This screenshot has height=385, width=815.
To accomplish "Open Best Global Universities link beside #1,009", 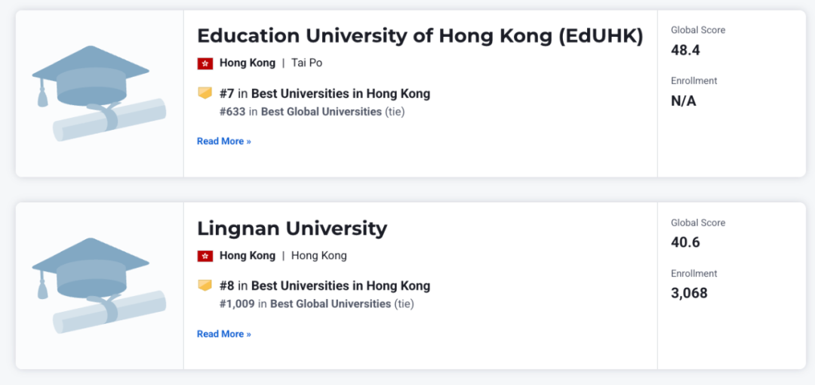I will point(331,303).
